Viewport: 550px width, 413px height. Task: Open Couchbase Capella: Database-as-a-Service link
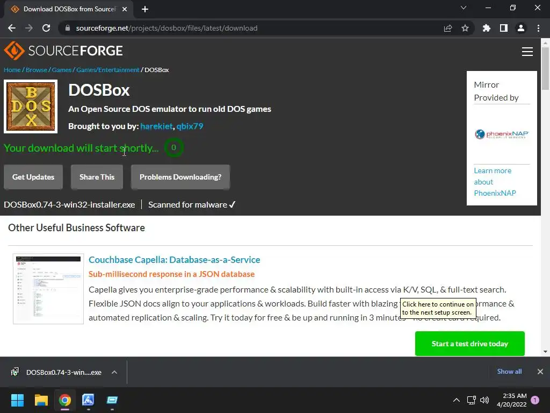(x=175, y=260)
